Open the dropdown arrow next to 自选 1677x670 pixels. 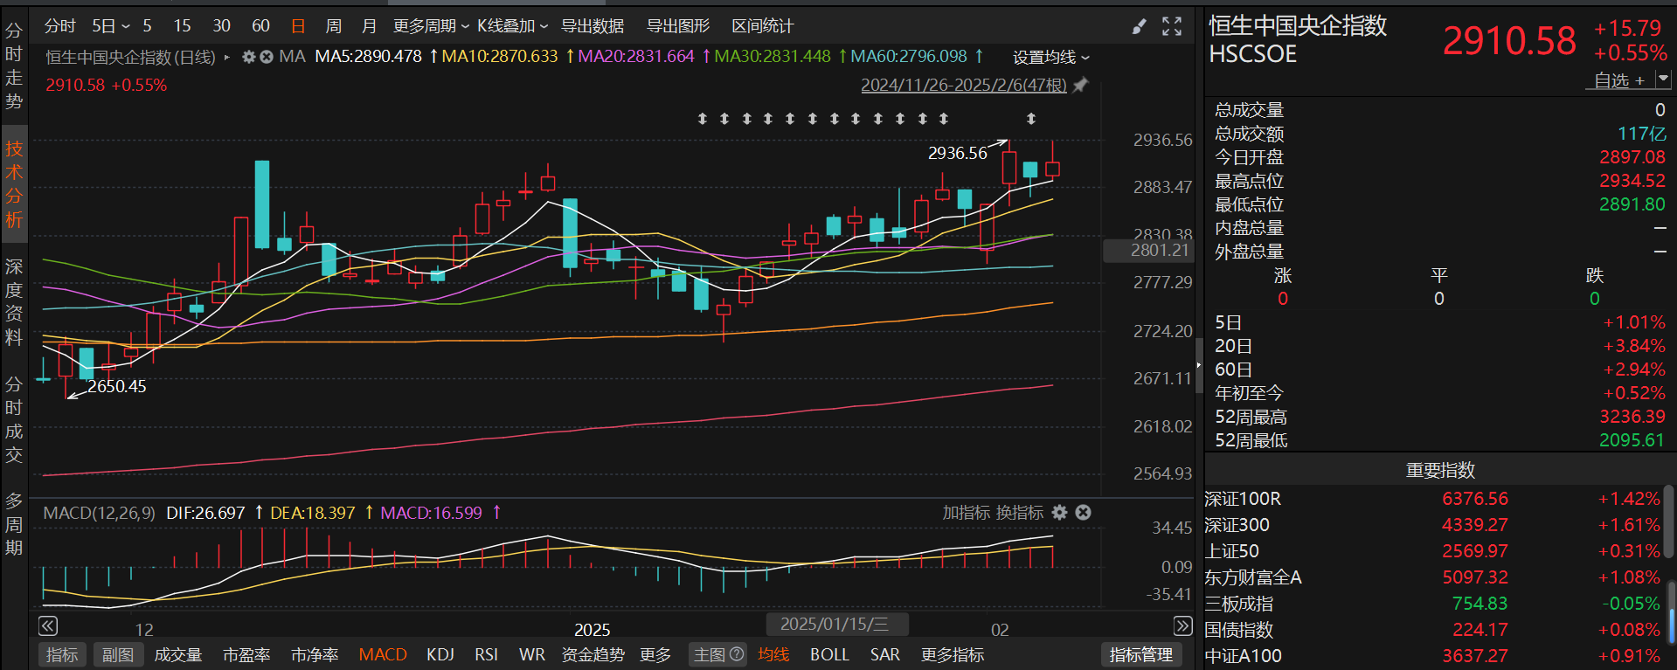[1663, 79]
